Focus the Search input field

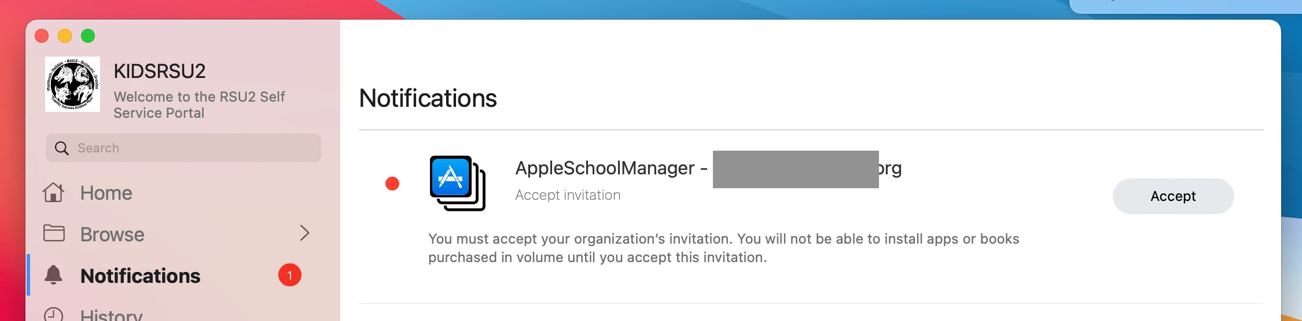click(183, 148)
